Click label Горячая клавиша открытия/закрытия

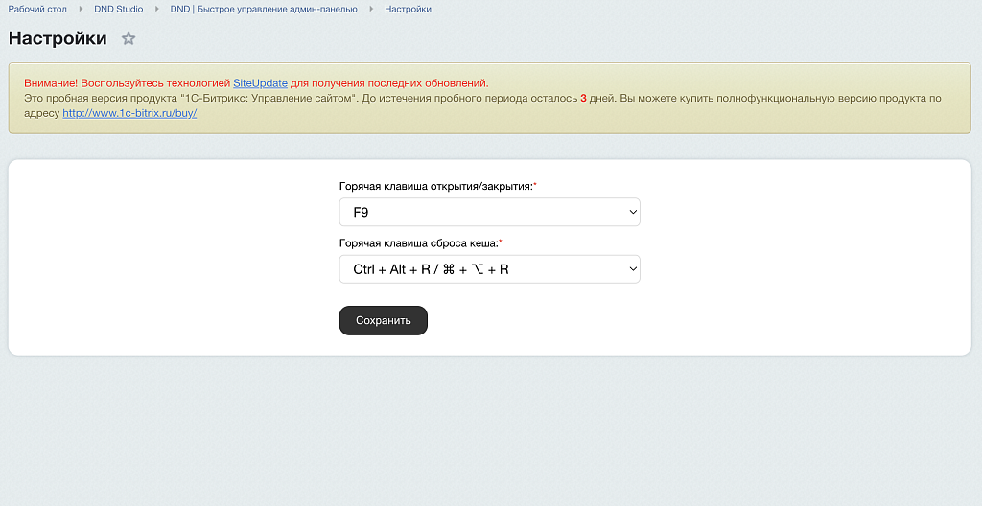pos(435,186)
